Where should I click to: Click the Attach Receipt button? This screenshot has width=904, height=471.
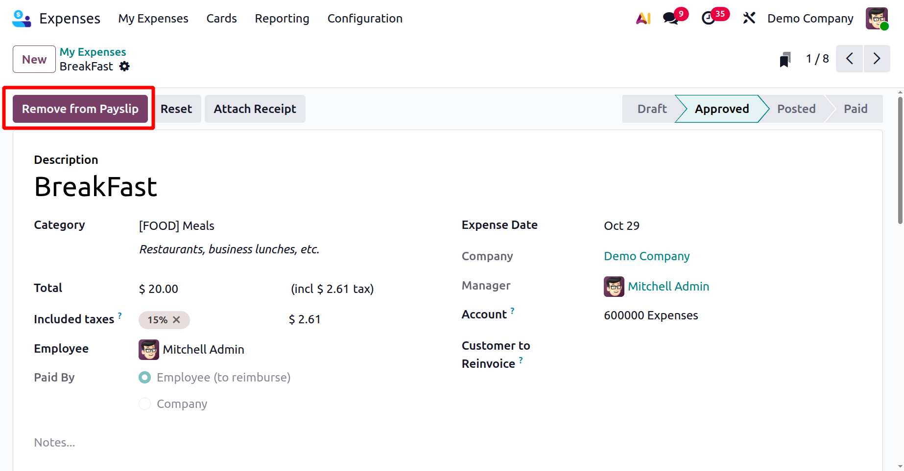255,109
